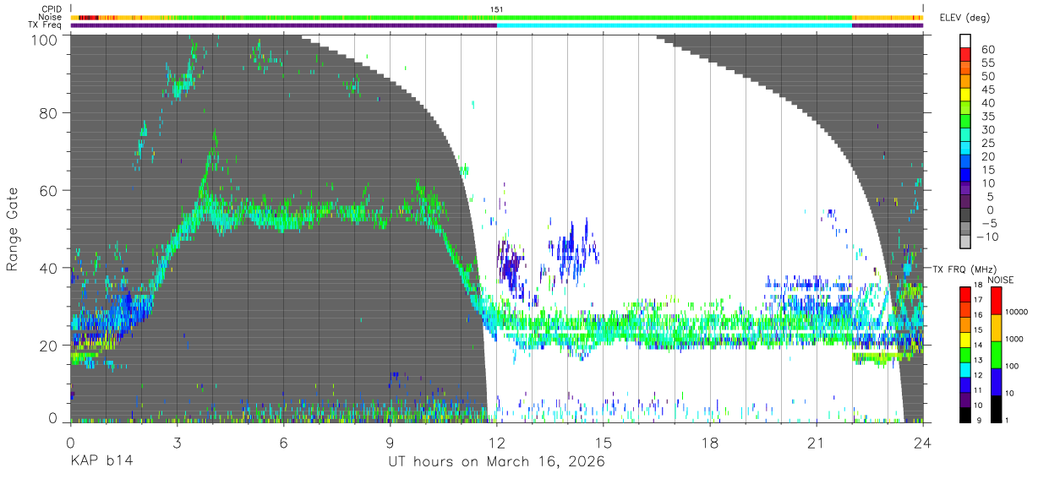Click the Range Gate axis title
Screen dimensions: 1038x479
13,229
